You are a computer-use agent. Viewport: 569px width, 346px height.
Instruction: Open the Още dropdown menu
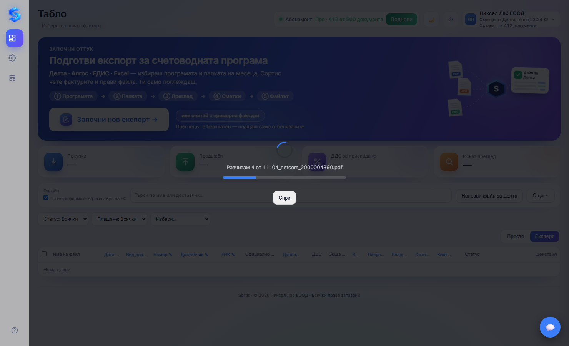click(x=540, y=196)
